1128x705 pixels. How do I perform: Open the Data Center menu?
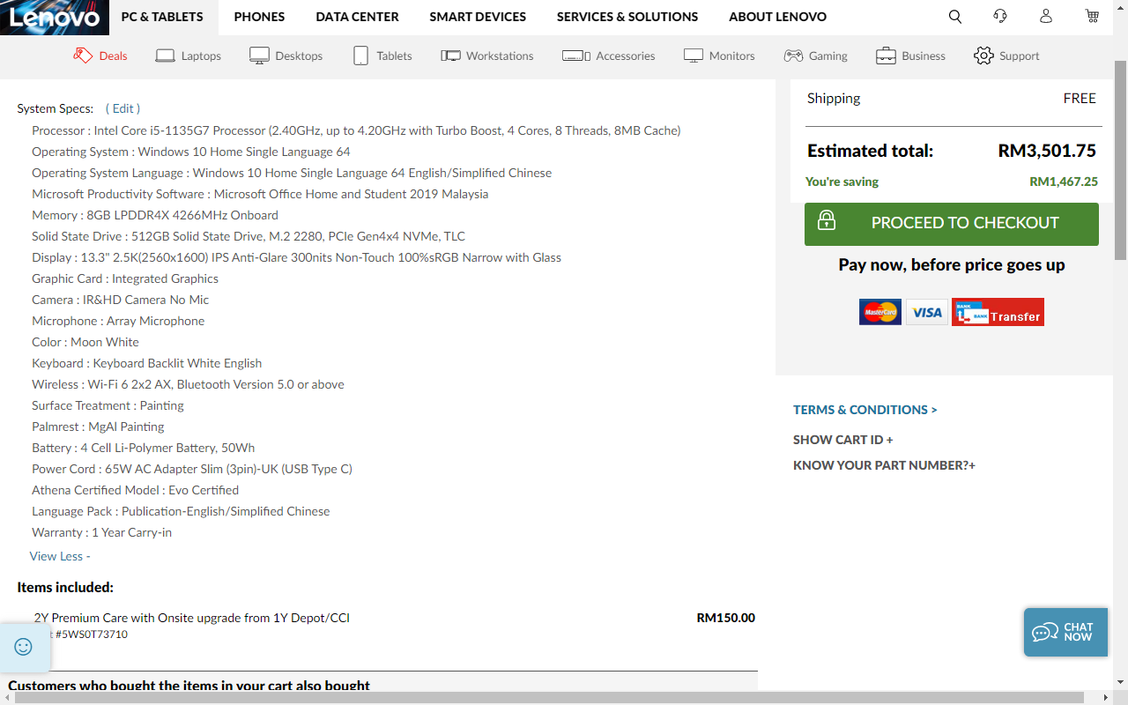coord(357,17)
